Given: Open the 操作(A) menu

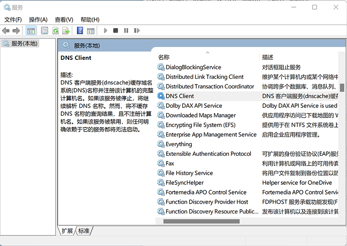Looking at the screenshot, I should (38, 20).
